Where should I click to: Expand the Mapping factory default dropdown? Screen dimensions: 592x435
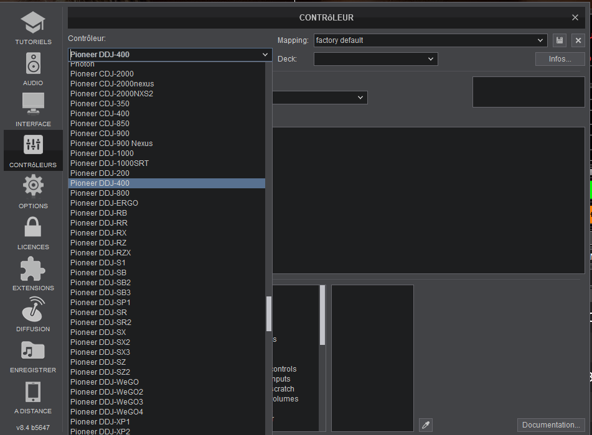coord(430,40)
